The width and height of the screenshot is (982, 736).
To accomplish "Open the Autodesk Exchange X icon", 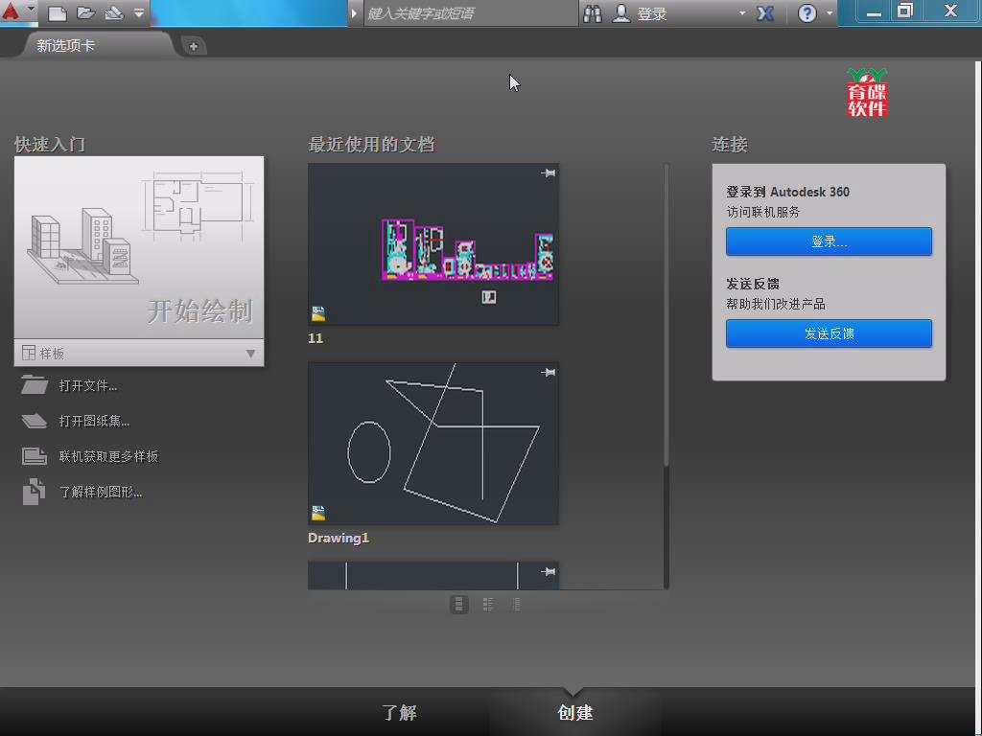I will click(765, 13).
